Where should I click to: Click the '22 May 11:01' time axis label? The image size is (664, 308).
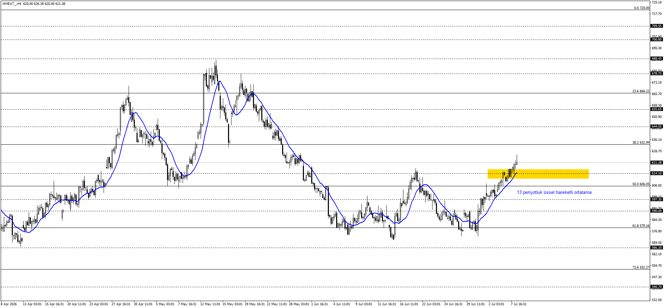[x=277, y=304]
